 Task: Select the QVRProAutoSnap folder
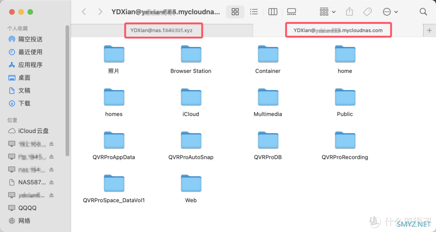(x=191, y=145)
